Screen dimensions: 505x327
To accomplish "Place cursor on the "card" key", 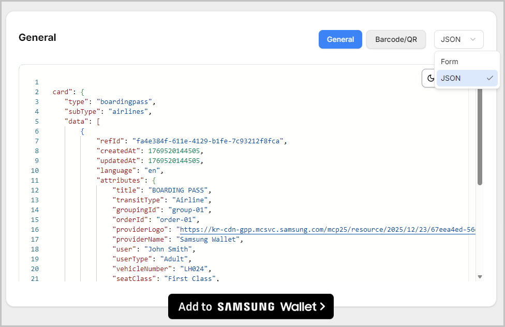I will [61, 92].
